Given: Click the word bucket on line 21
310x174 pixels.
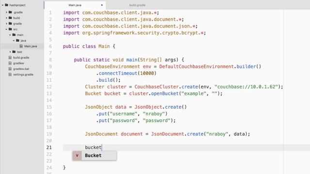Looking at the screenshot, I should click(93, 147).
